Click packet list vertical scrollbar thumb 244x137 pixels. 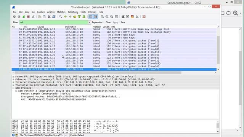click(218, 50)
